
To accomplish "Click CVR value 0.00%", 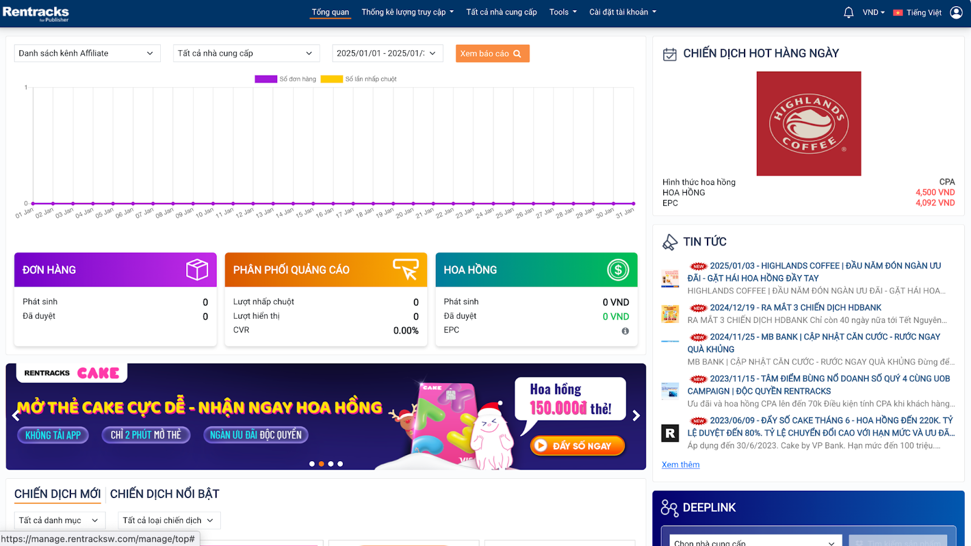I will pyautogui.click(x=406, y=331).
